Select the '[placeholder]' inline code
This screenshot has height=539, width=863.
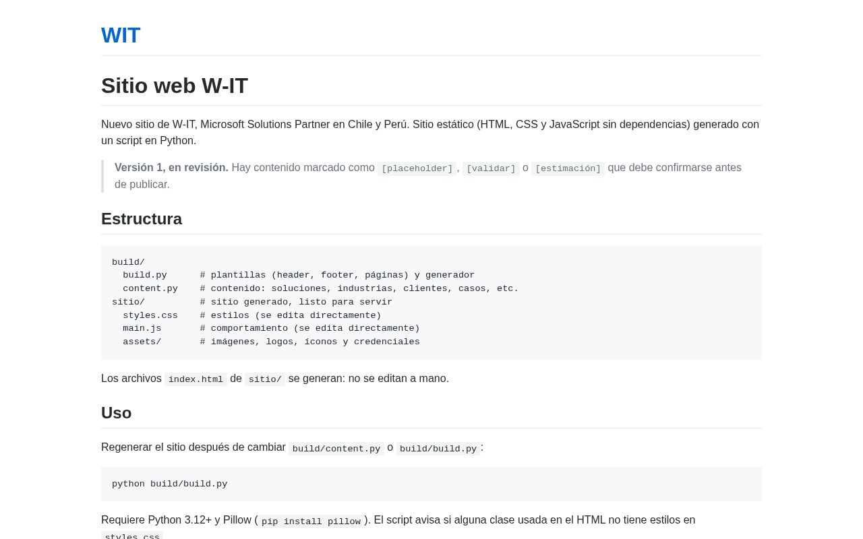[417, 168]
